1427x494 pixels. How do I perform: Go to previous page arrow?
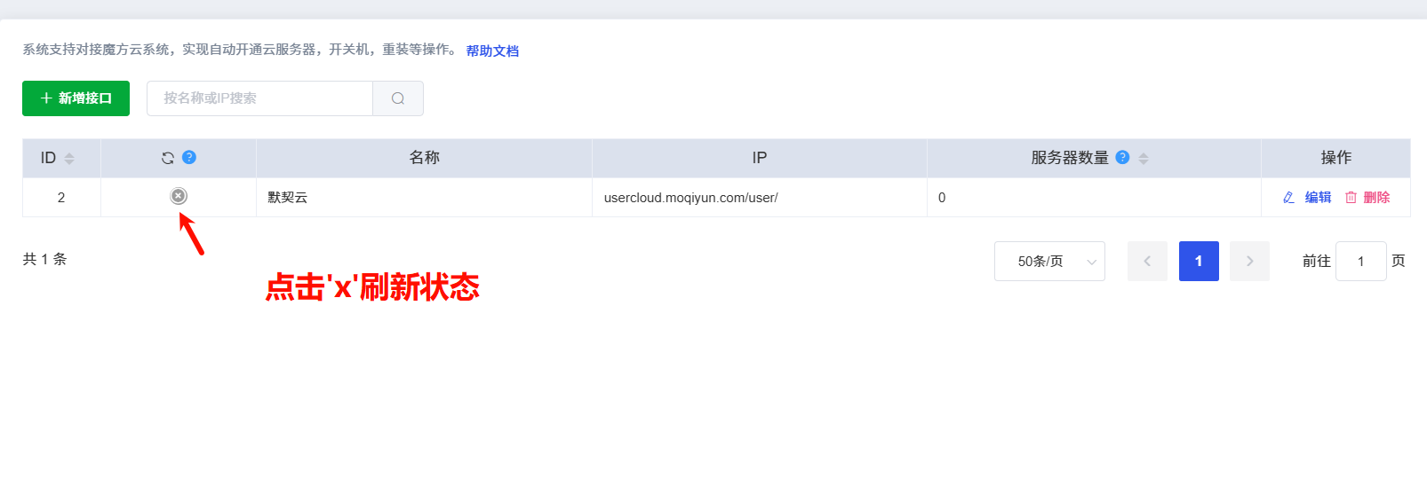coord(1147,262)
